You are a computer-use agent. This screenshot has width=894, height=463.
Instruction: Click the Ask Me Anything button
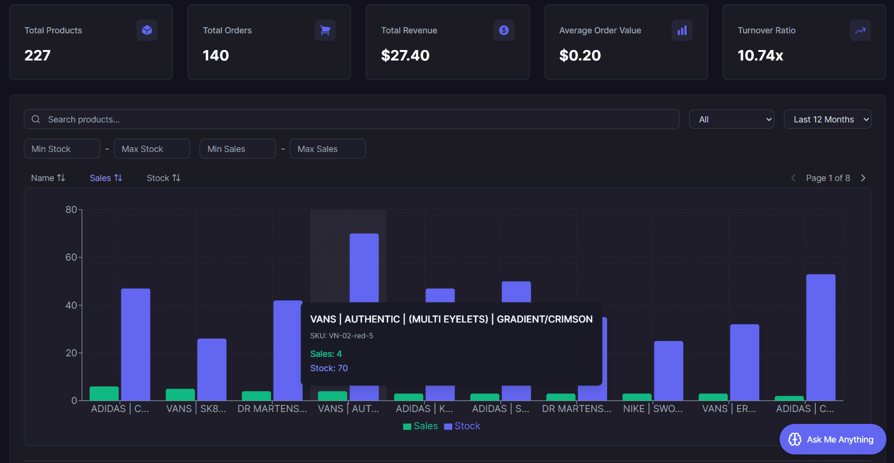pos(832,439)
